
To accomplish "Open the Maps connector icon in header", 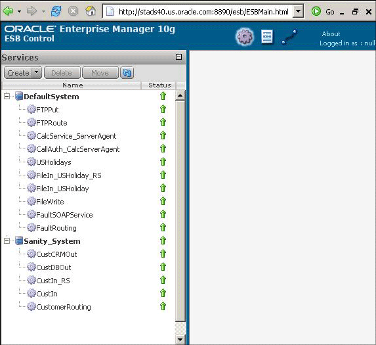I will [x=289, y=37].
